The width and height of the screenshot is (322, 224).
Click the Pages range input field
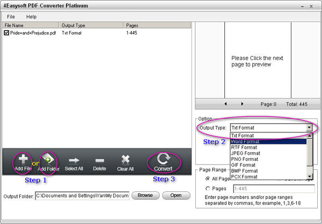tap(274, 189)
